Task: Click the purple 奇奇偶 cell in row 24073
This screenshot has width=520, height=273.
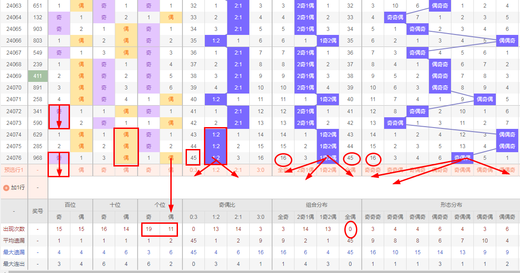Action: coord(395,123)
